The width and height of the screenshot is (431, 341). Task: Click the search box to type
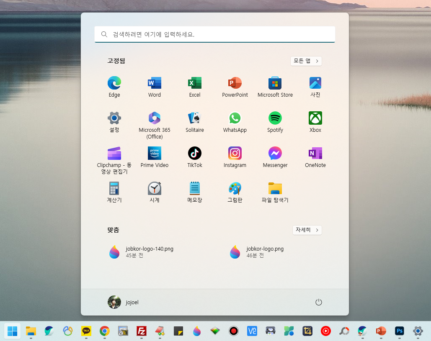click(x=215, y=34)
